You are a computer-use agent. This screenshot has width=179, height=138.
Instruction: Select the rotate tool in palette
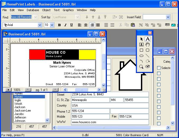(148, 61)
